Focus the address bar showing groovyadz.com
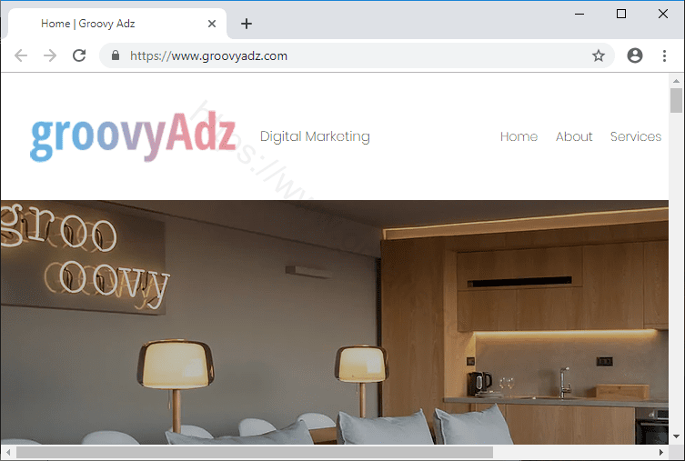 click(357, 55)
